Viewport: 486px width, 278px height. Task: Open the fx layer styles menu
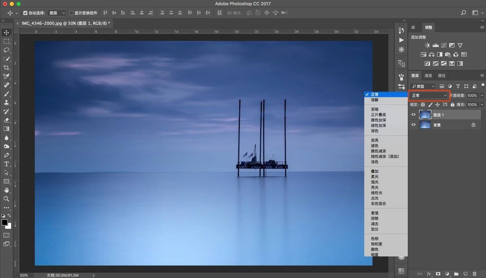[x=428, y=274]
